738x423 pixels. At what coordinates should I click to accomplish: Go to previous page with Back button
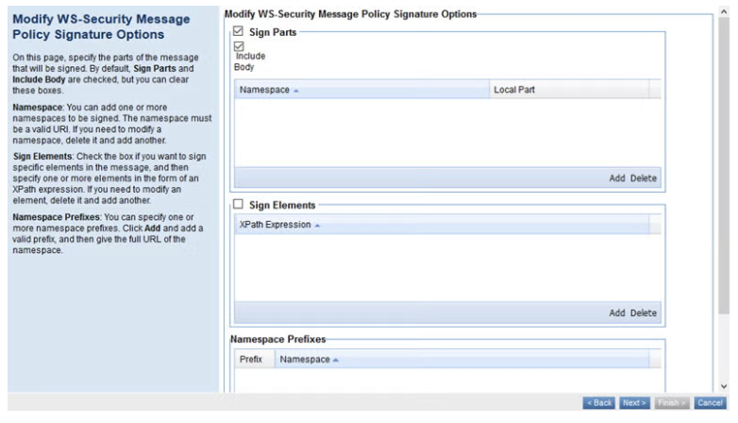[x=598, y=403]
